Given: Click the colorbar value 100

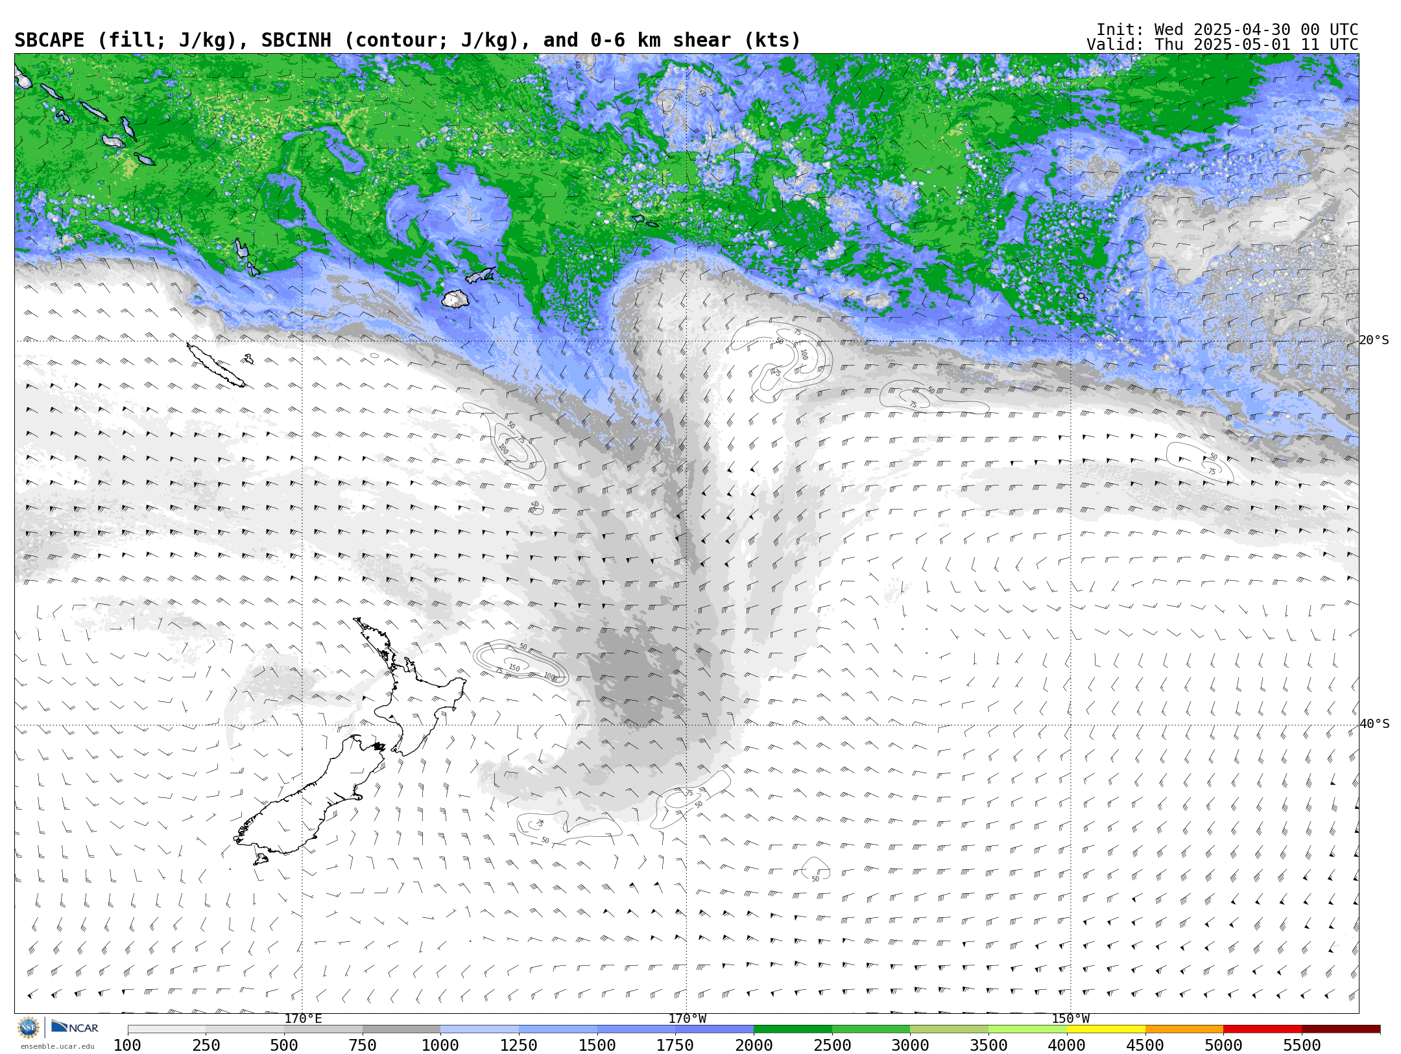Looking at the screenshot, I should tap(127, 1046).
